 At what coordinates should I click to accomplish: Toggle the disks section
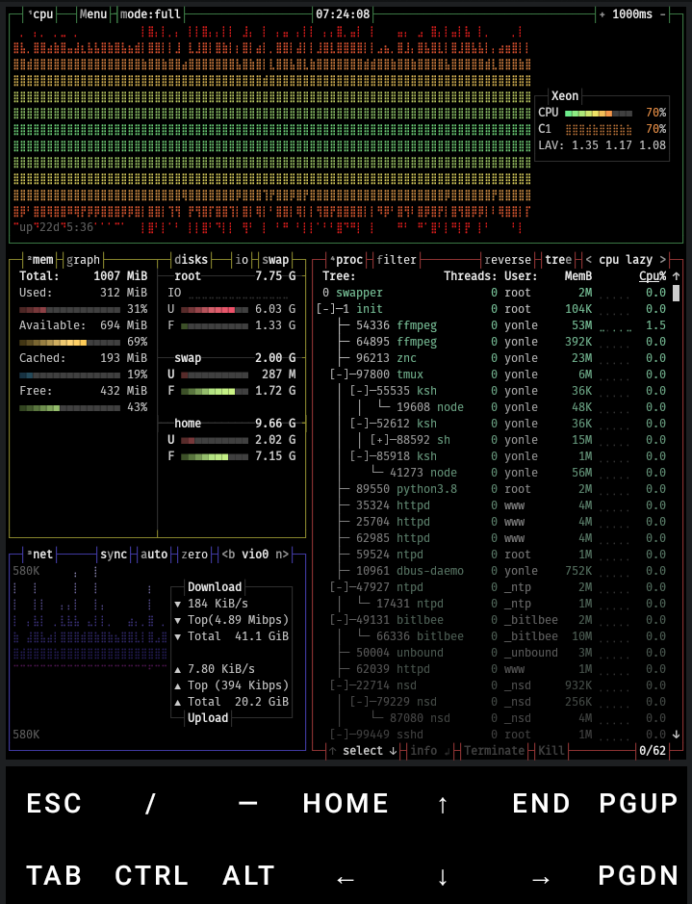point(191,260)
